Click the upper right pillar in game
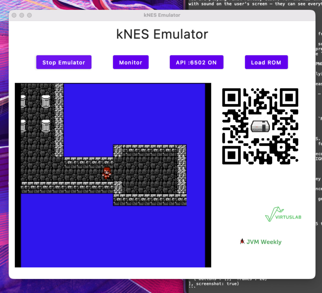Image resolution: width=322 pixels, height=293 pixels. [46, 101]
